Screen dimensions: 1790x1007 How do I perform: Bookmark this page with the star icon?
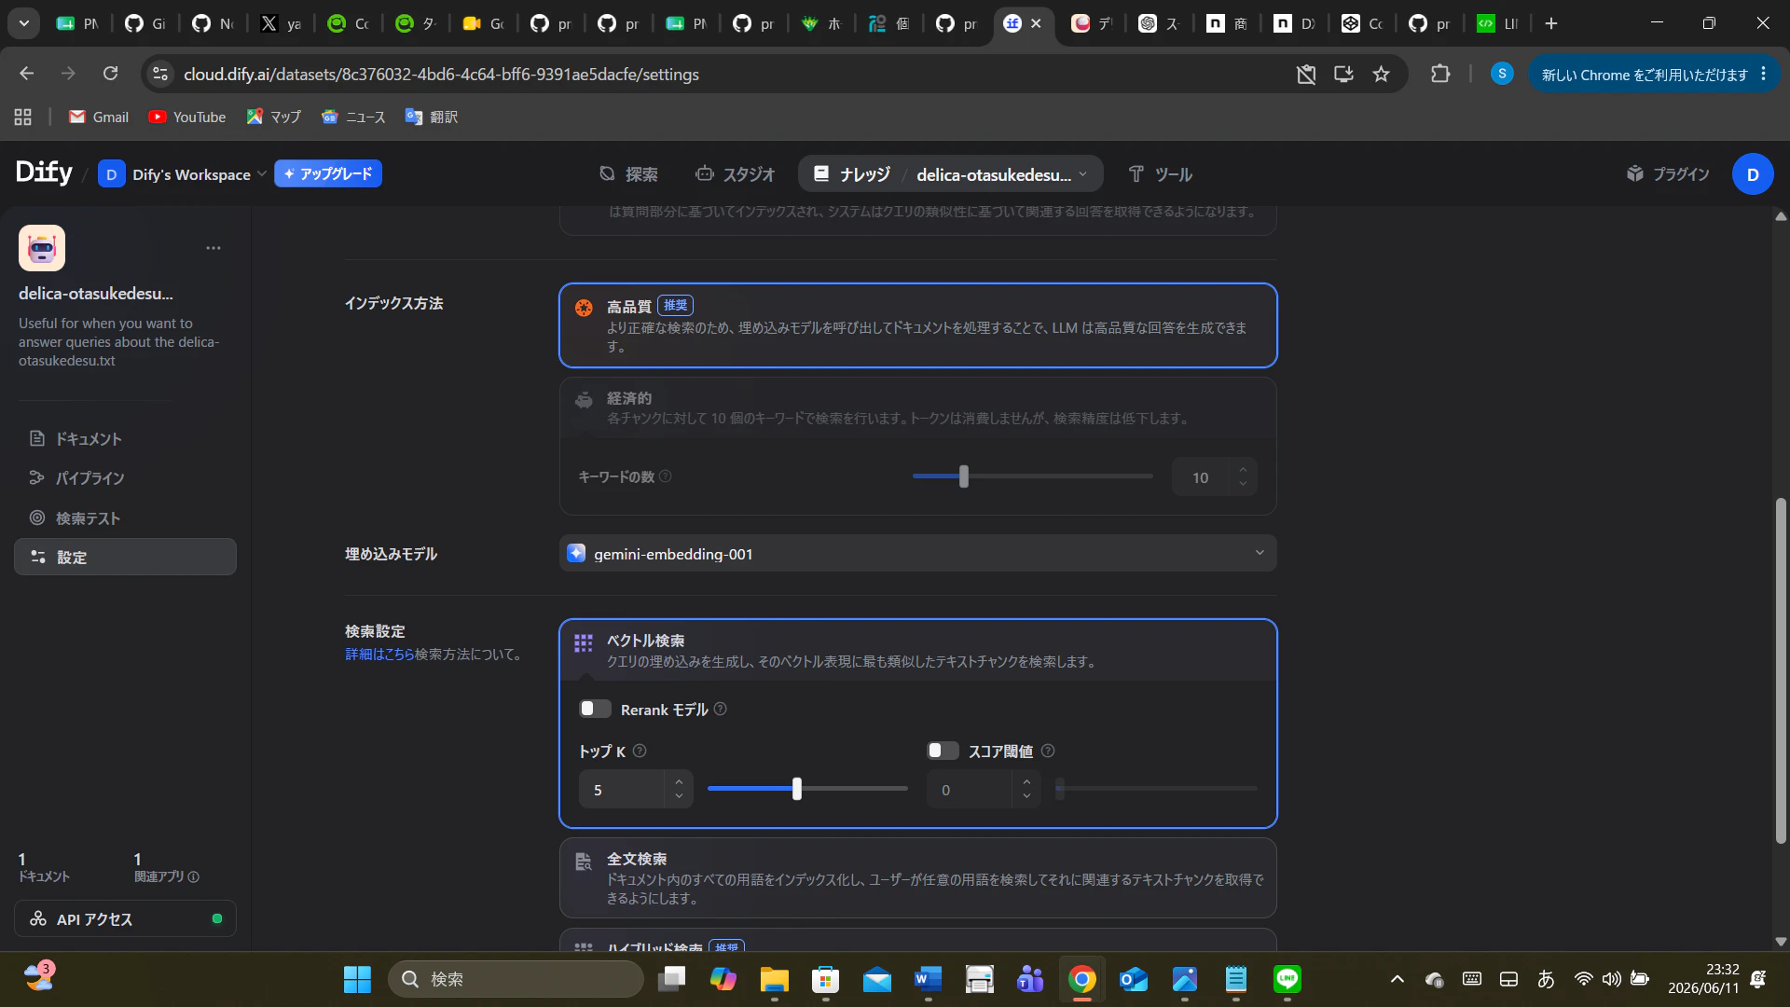1381,75
